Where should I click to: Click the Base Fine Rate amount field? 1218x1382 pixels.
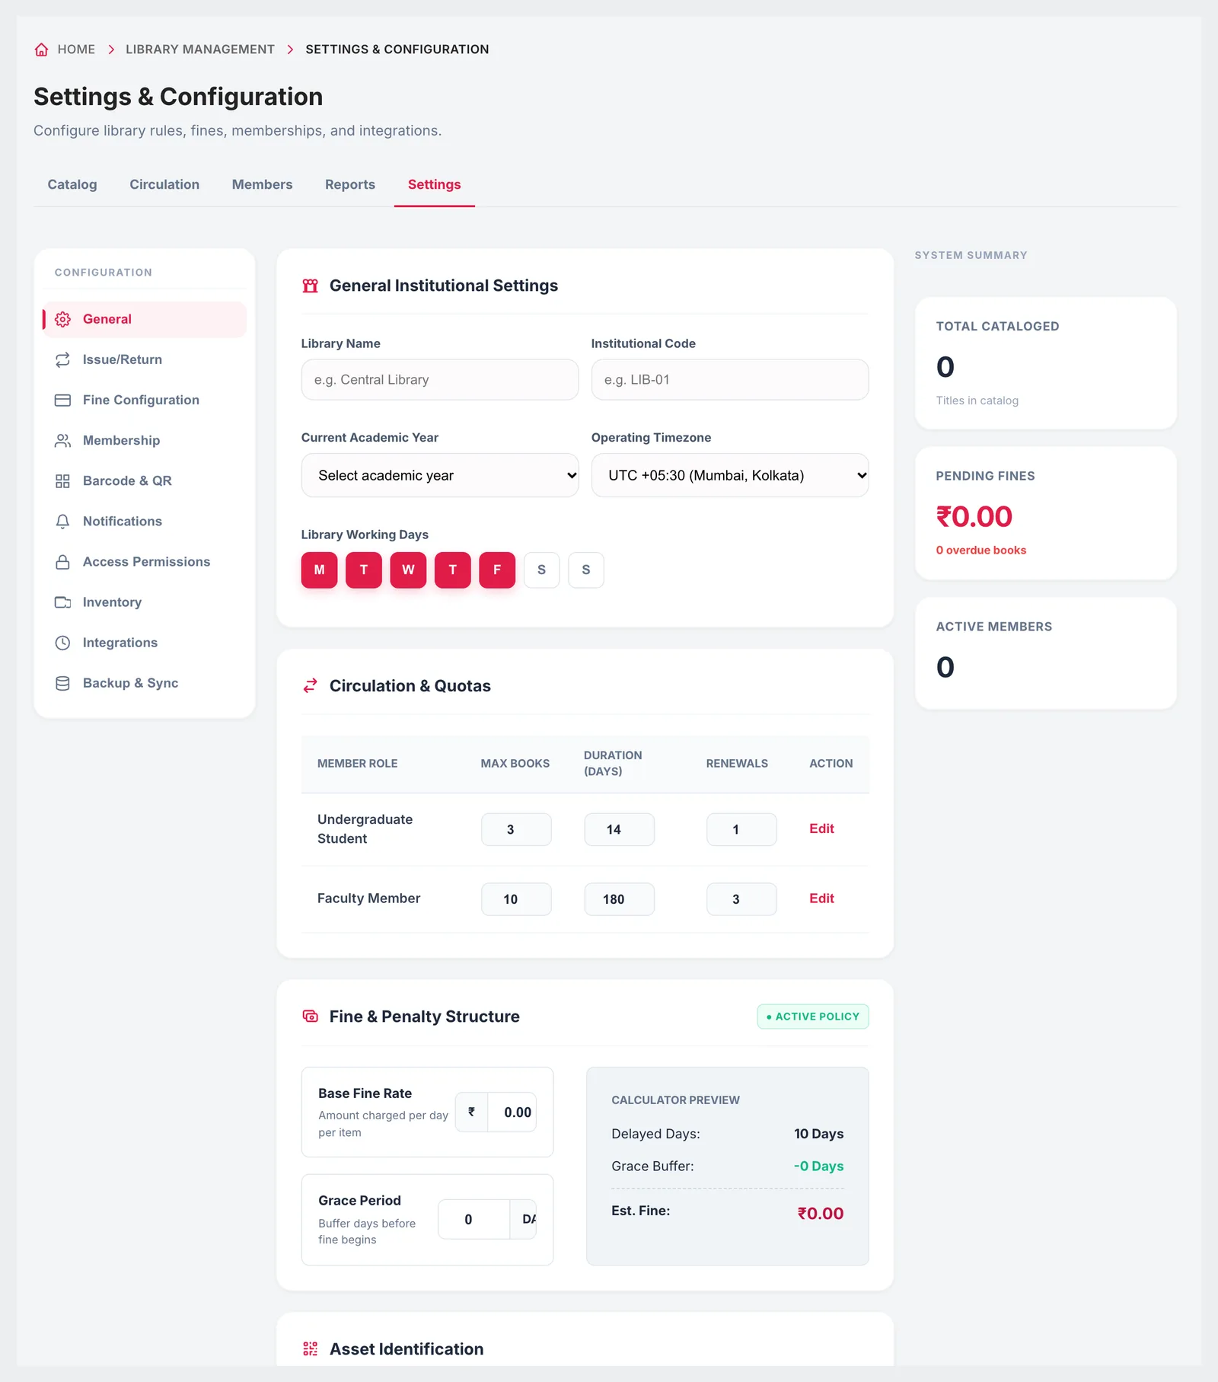(512, 1112)
